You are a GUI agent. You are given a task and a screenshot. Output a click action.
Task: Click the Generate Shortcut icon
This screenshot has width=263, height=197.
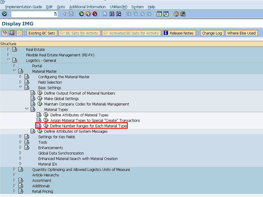166,14
